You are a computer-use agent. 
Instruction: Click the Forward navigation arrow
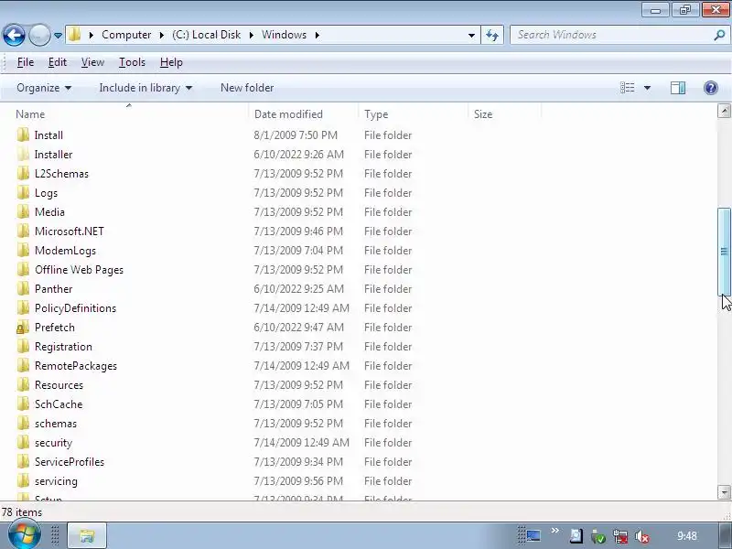39,35
